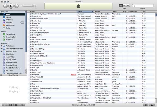Image resolution: width=157 pixels, height=107 pixels.
Task: Toggle repeat button
Action: coord(16,105)
